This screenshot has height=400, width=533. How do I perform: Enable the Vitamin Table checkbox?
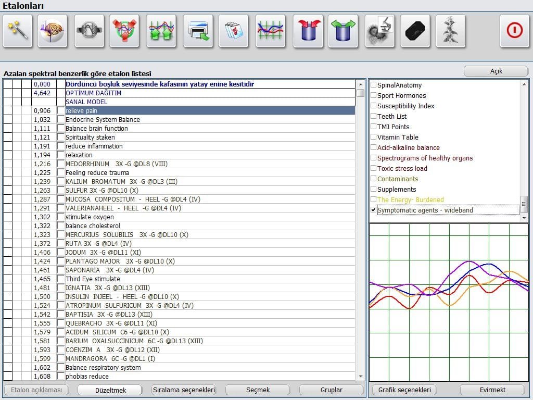373,137
